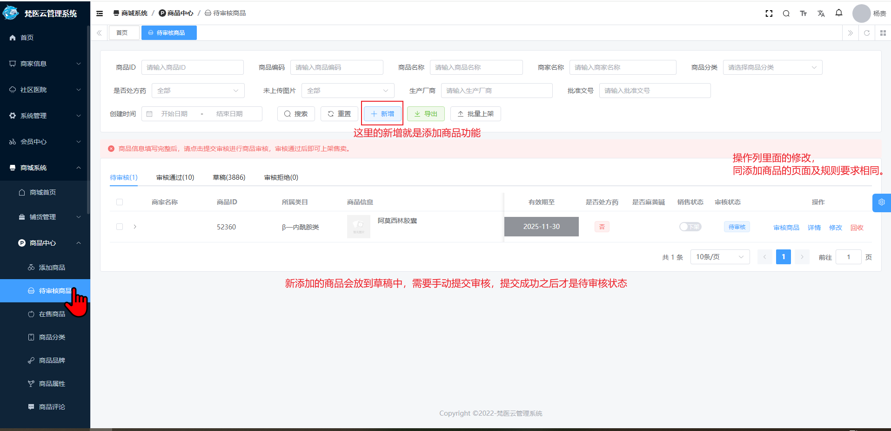
Task: Switch to the 草稿(3886) tab
Action: click(229, 177)
